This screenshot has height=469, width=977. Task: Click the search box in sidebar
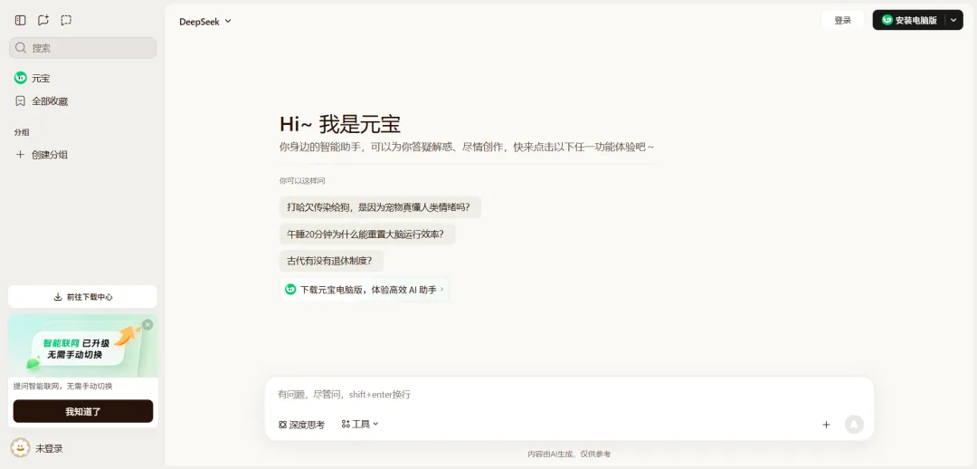(83, 48)
